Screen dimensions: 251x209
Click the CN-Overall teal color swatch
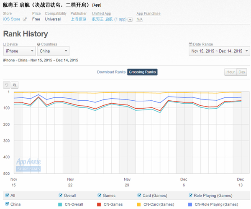pyautogui.click(x=60, y=204)
